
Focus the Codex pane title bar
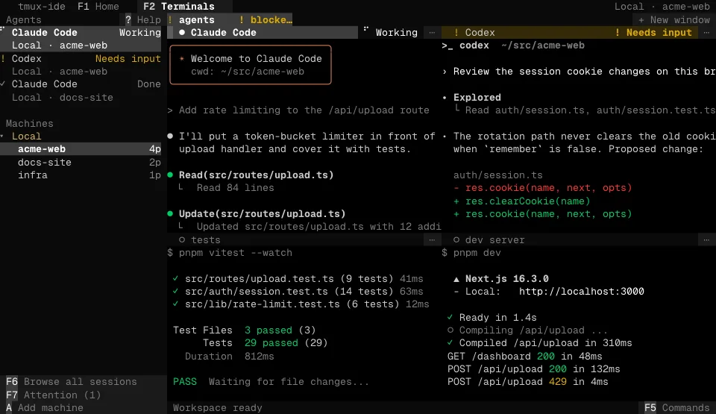pyautogui.click(x=569, y=32)
